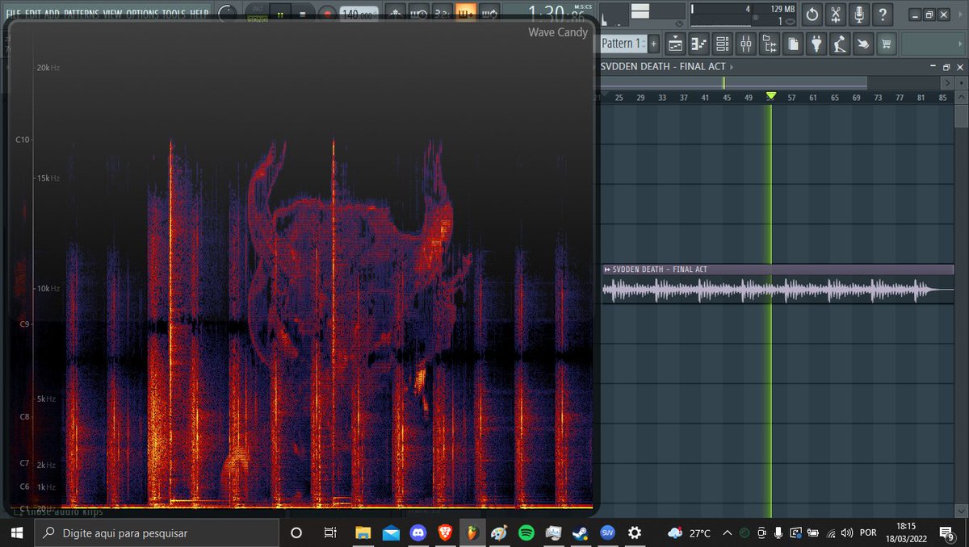Screen dimensions: 969x547
Task: Pause playback with the pause button
Action: point(280,14)
